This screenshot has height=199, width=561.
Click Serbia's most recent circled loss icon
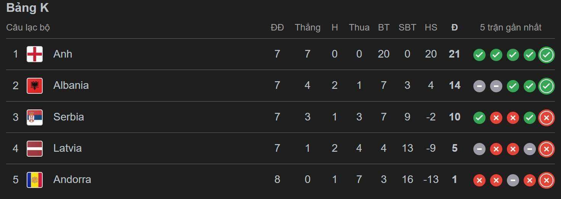[x=546, y=118]
